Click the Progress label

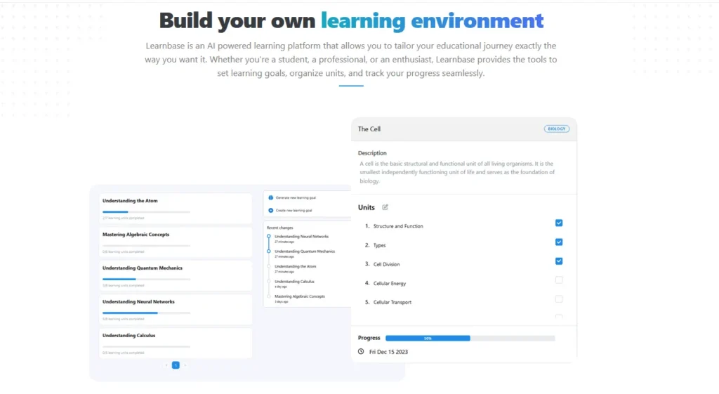point(369,338)
